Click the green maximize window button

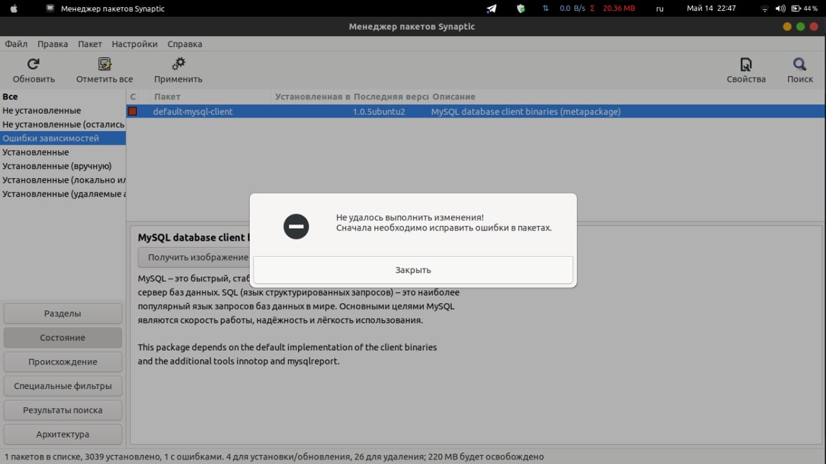[x=800, y=27]
